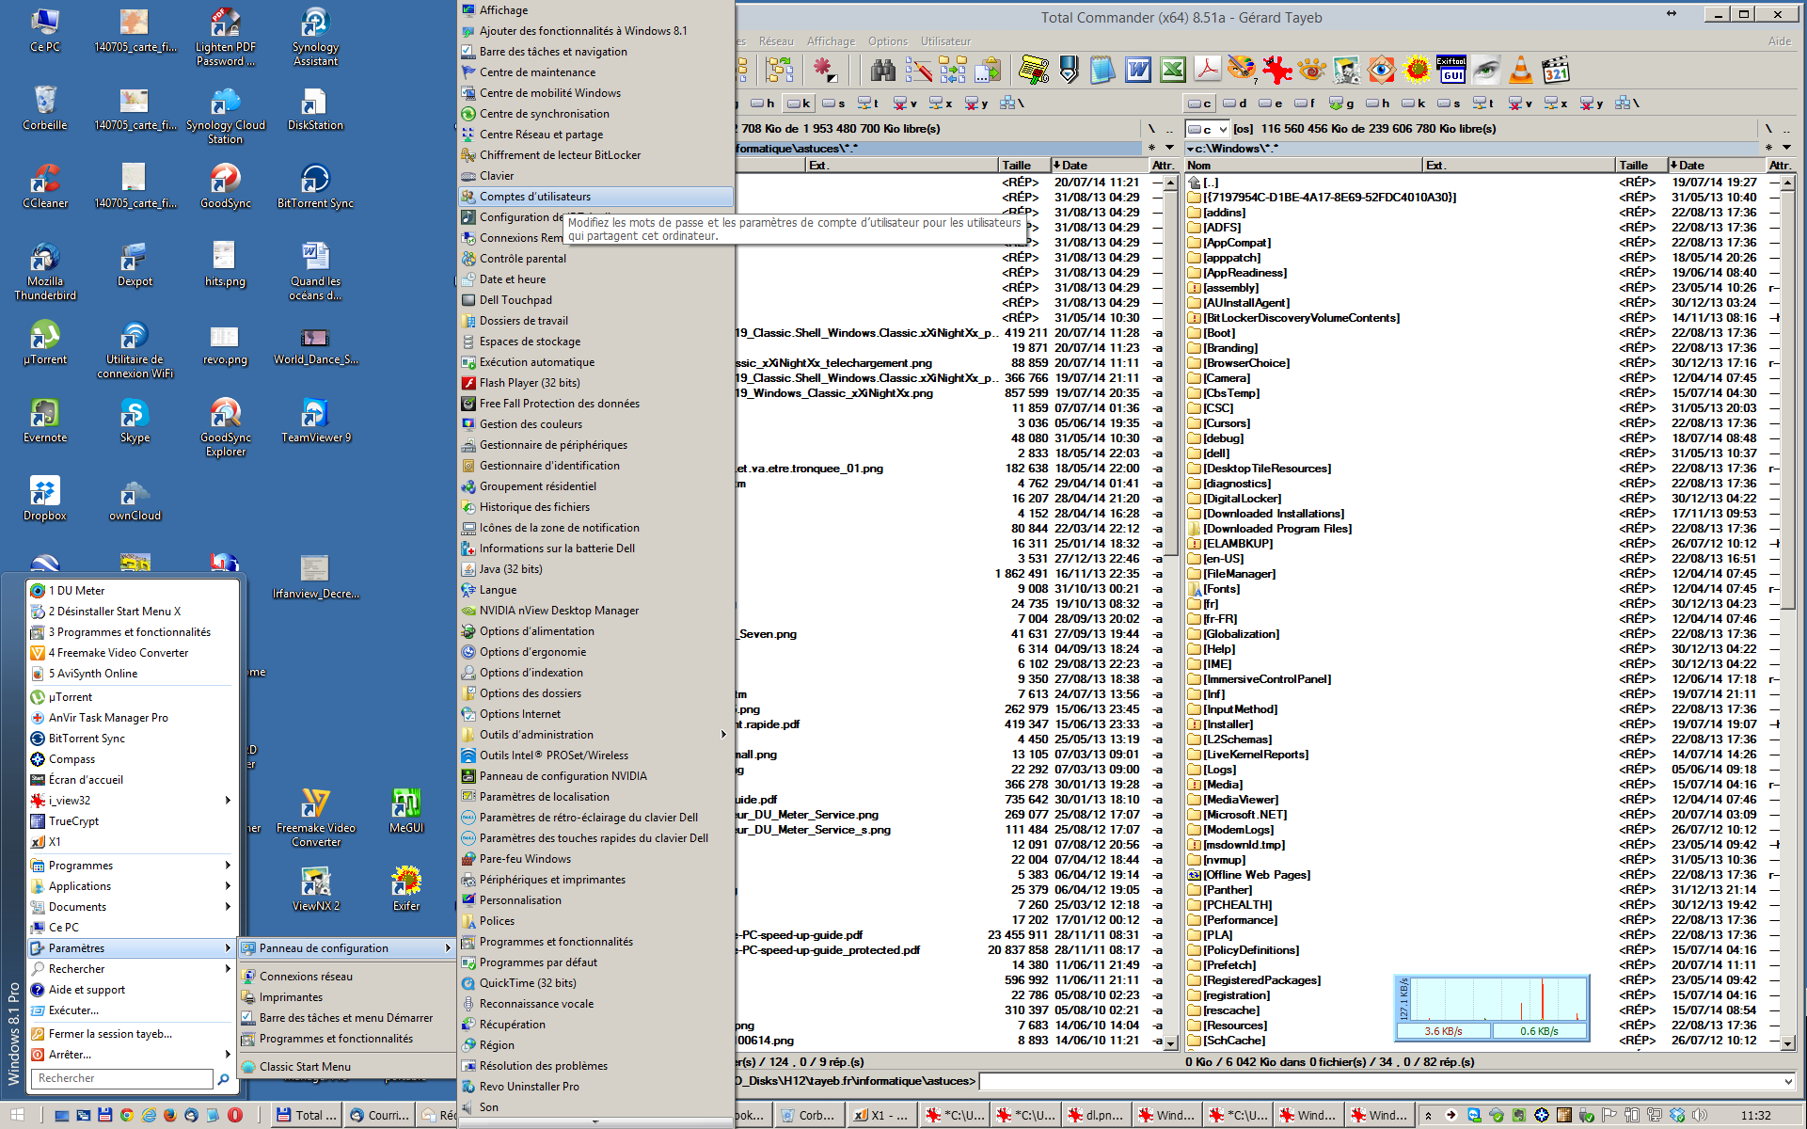Image resolution: width=1807 pixels, height=1129 pixels.
Task: Click left panel vertical scrollbar thumb
Action: [1171, 372]
